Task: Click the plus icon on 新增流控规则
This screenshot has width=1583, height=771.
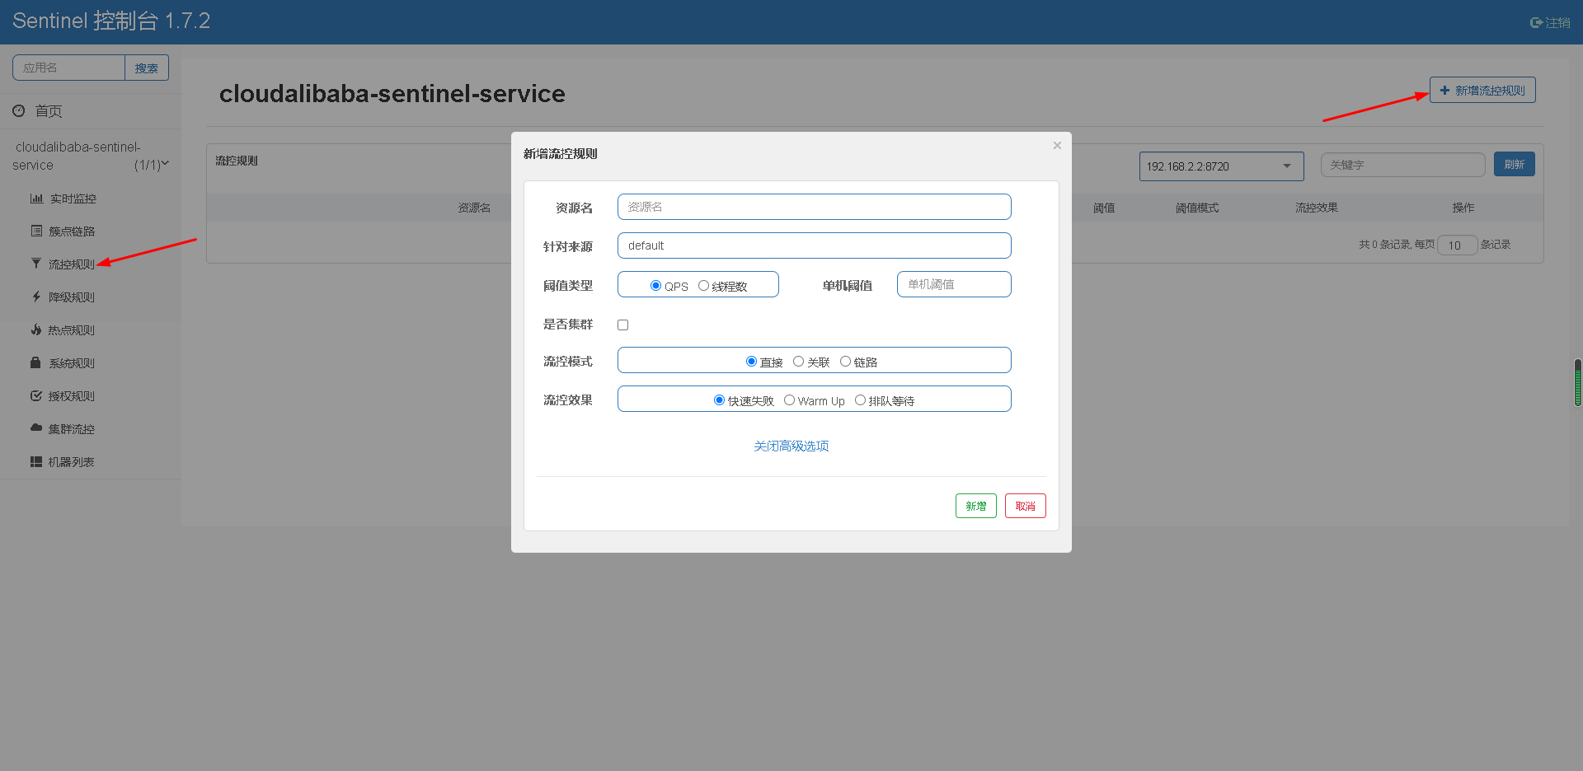Action: 1444,91
